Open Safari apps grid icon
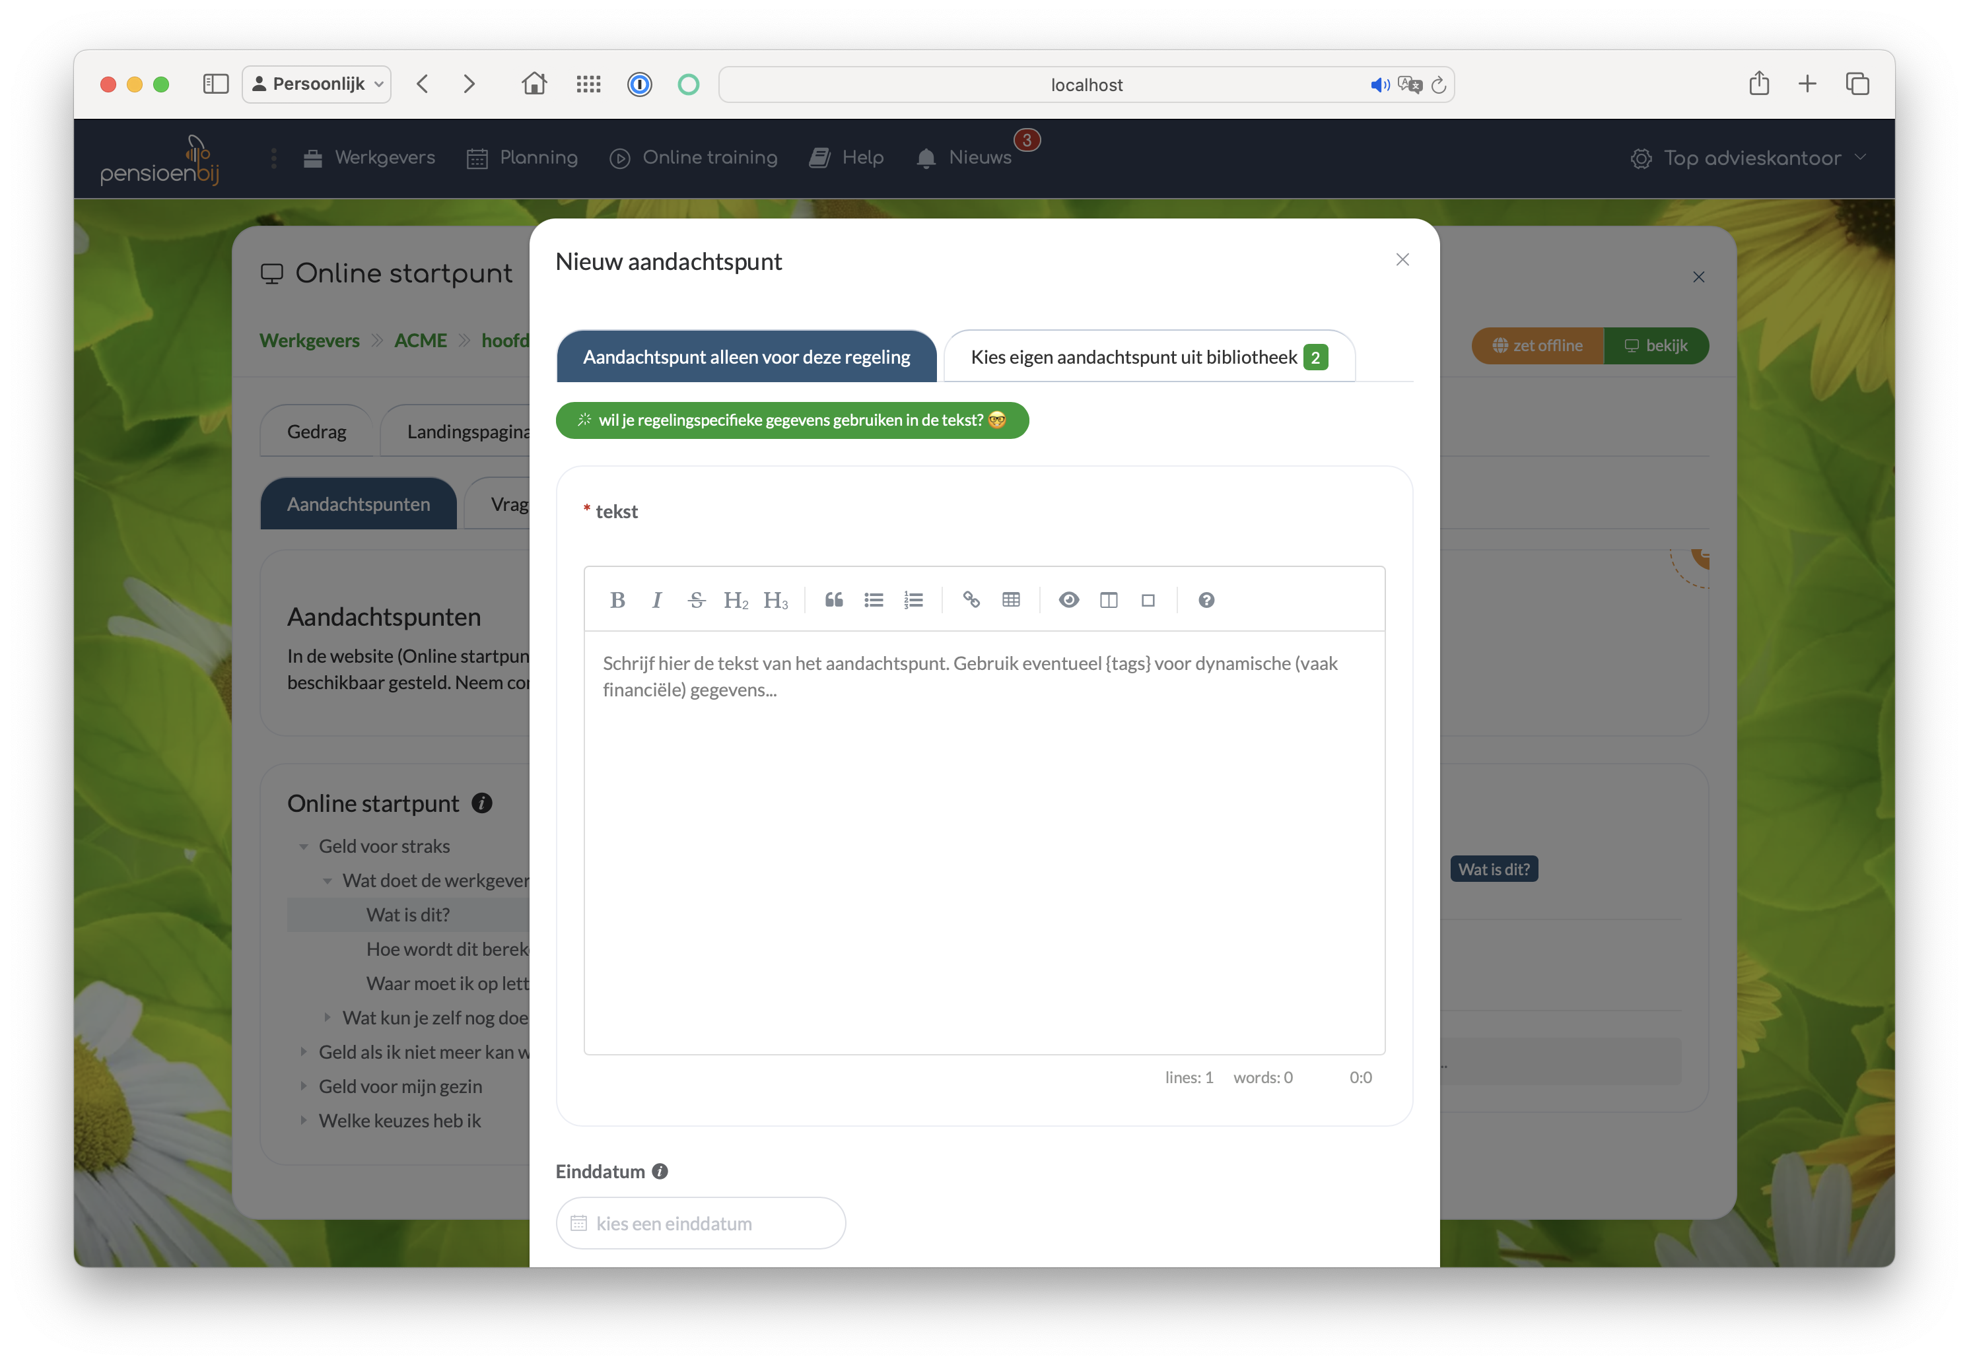Screen dimensions: 1969x1365 tap(588, 84)
